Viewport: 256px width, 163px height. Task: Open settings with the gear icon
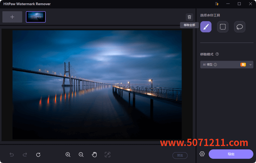(202, 154)
